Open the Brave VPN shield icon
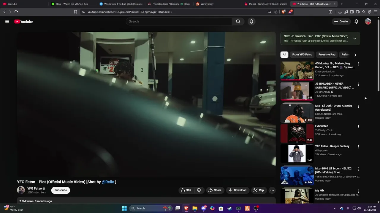The height and width of the screenshot is (213, 380). click(x=370, y=12)
